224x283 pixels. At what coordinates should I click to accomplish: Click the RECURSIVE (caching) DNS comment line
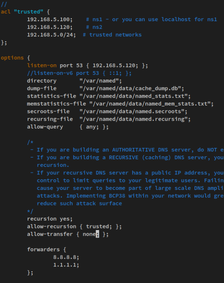[x=127, y=157]
